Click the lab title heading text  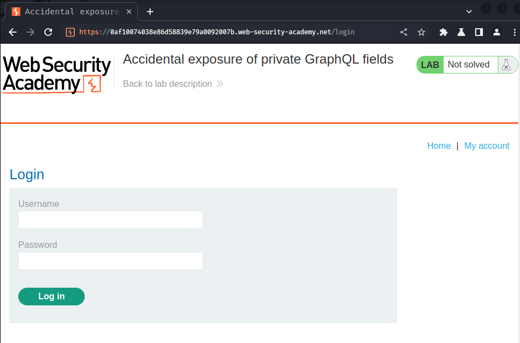(x=258, y=60)
